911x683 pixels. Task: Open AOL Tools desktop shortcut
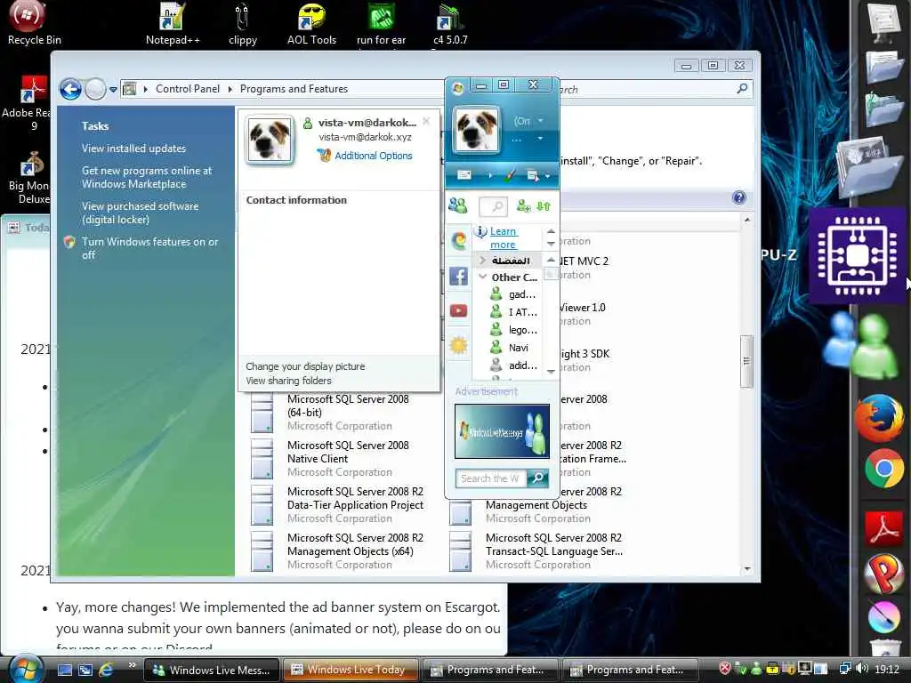(311, 24)
